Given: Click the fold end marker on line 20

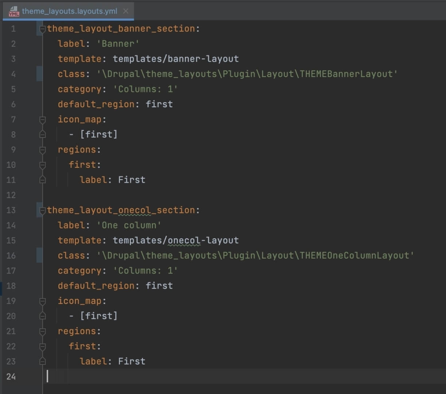Looking at the screenshot, I should (43, 316).
